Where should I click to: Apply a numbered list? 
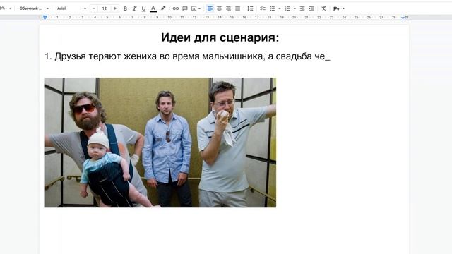click(287, 8)
